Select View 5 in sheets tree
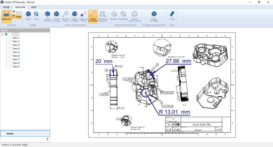Viewport: 273px width, 147px height. point(16,52)
